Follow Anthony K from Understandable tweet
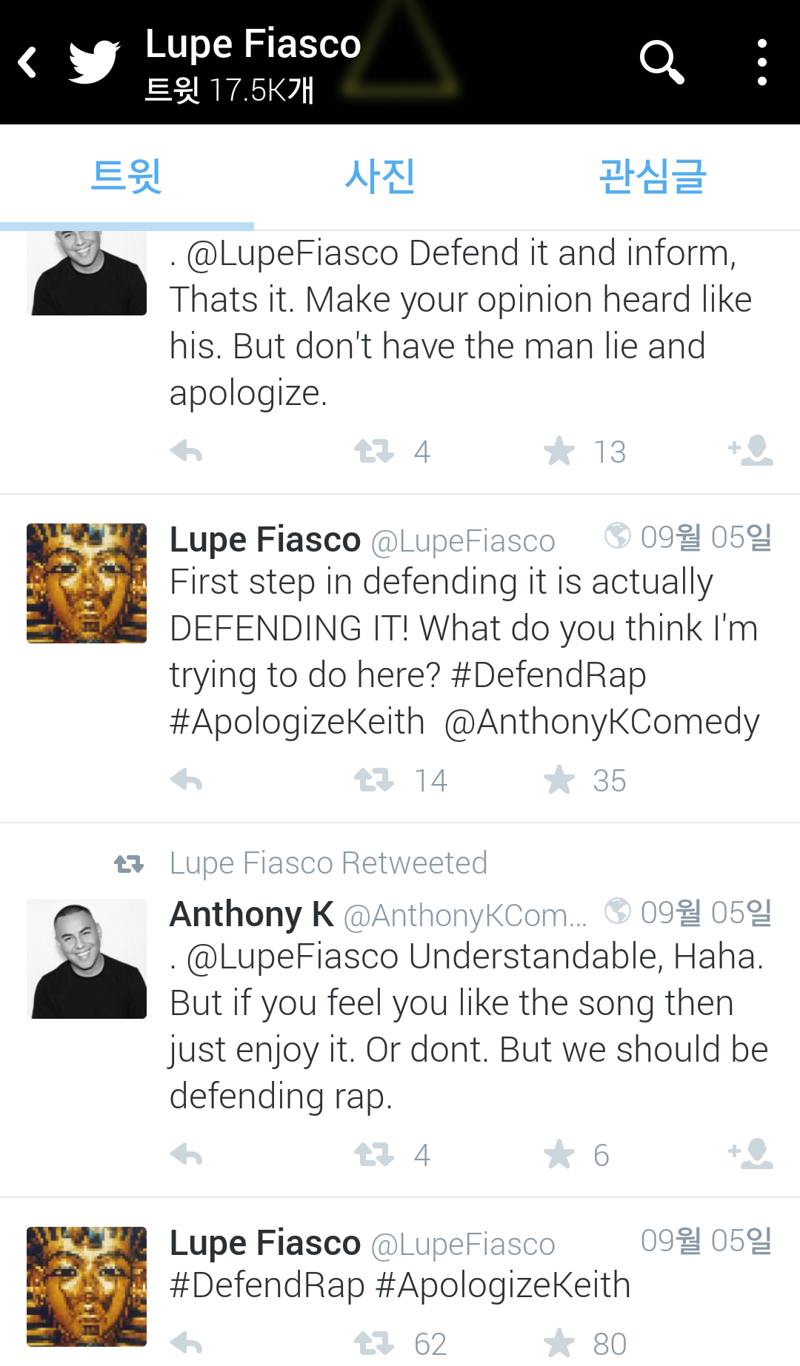Viewport: 800px width, 1366px height. point(751,1154)
